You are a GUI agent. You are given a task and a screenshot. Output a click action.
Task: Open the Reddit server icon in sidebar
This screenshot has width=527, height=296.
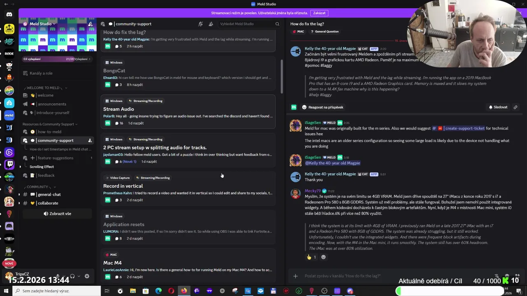[x=9, y=66]
